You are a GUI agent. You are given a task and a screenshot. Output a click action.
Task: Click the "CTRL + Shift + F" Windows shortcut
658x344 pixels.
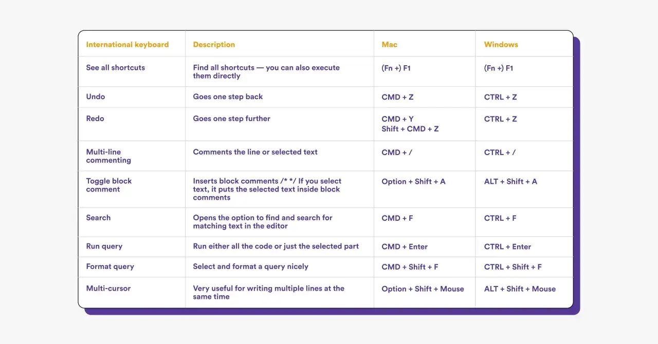pos(513,267)
